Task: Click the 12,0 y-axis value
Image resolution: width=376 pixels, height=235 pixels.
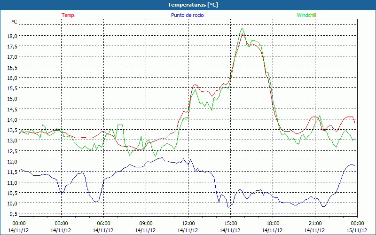Action: pyautogui.click(x=13, y=161)
